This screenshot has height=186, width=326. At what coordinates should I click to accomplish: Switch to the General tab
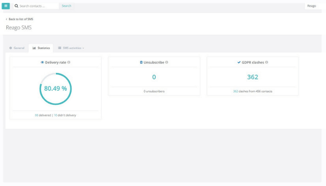(x=17, y=48)
